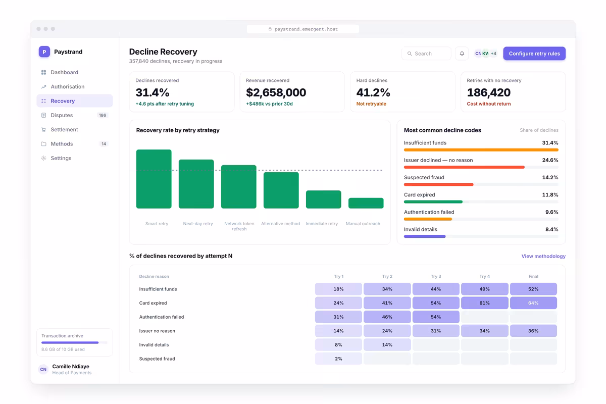
Task: Click the Declines recovered 31.4% card
Action: point(182,92)
